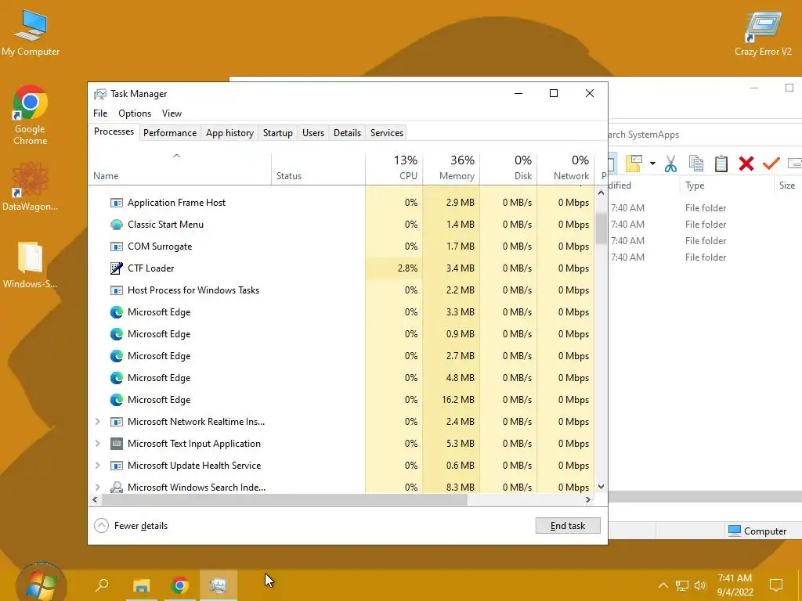This screenshot has height=601, width=802.
Task: Switch to the Performance tab
Action: pyautogui.click(x=170, y=133)
